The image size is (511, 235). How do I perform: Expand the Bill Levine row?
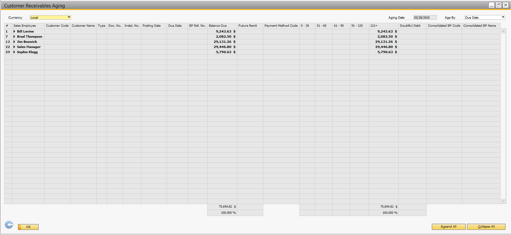point(14,32)
